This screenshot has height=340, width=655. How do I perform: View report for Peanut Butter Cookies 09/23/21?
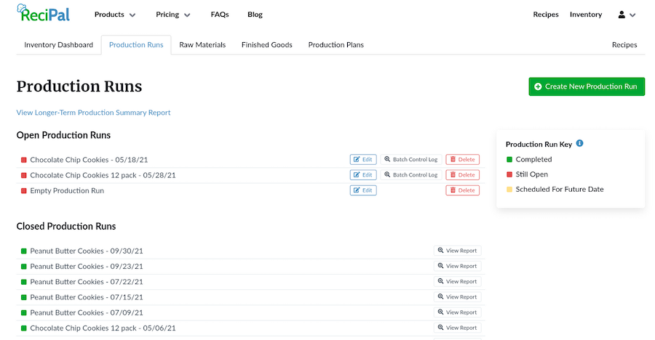457,267
